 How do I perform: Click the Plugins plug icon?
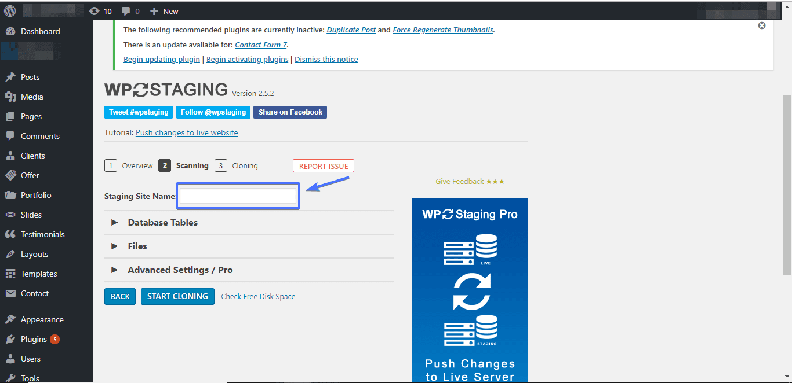point(10,339)
